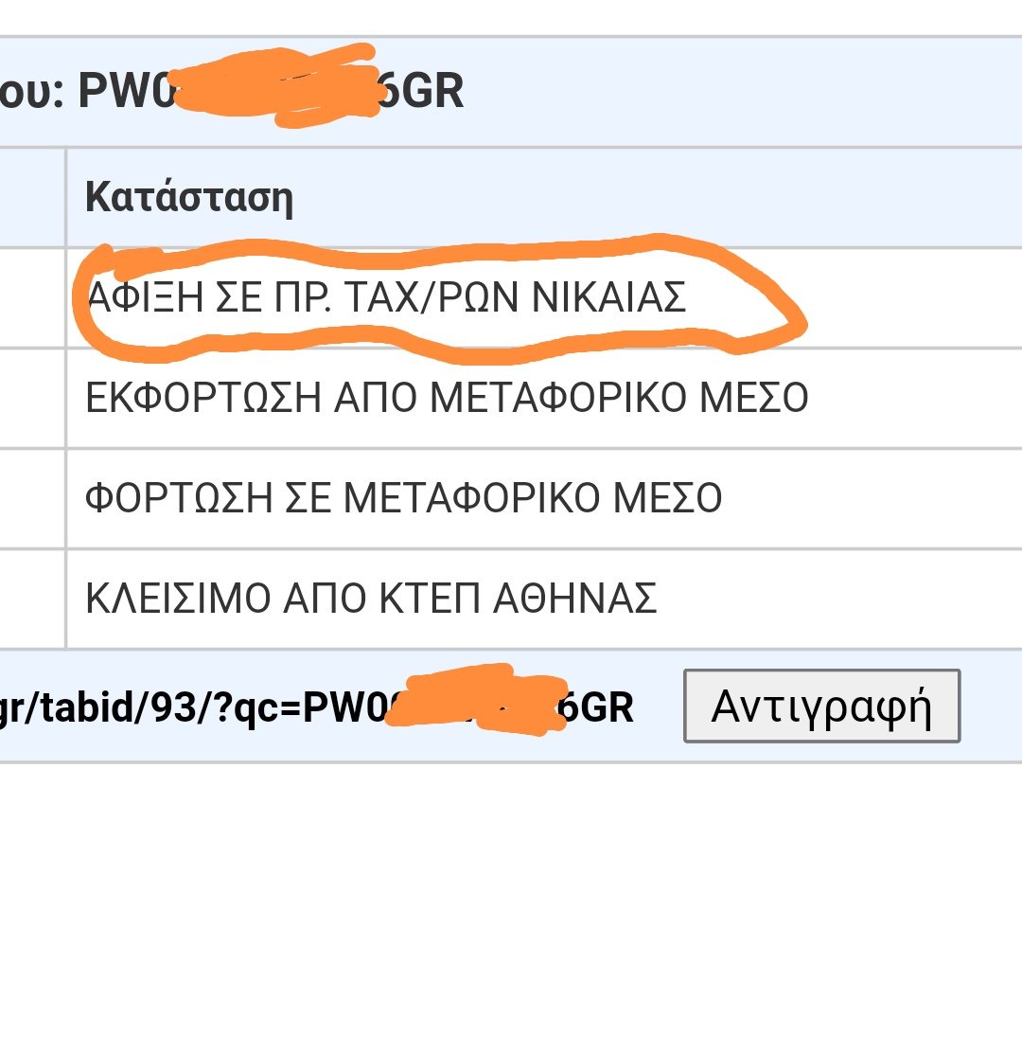The height and width of the screenshot is (1038, 1022).
Task: Click the orange hand-drawn circle outline
Action: (440, 298)
